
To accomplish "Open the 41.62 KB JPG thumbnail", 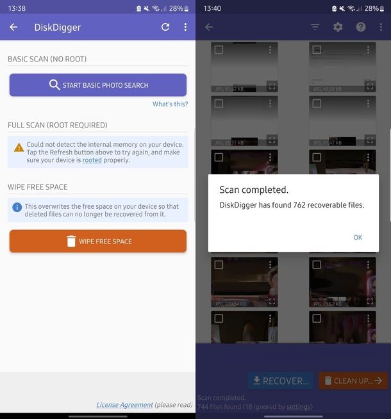I will [x=244, y=67].
